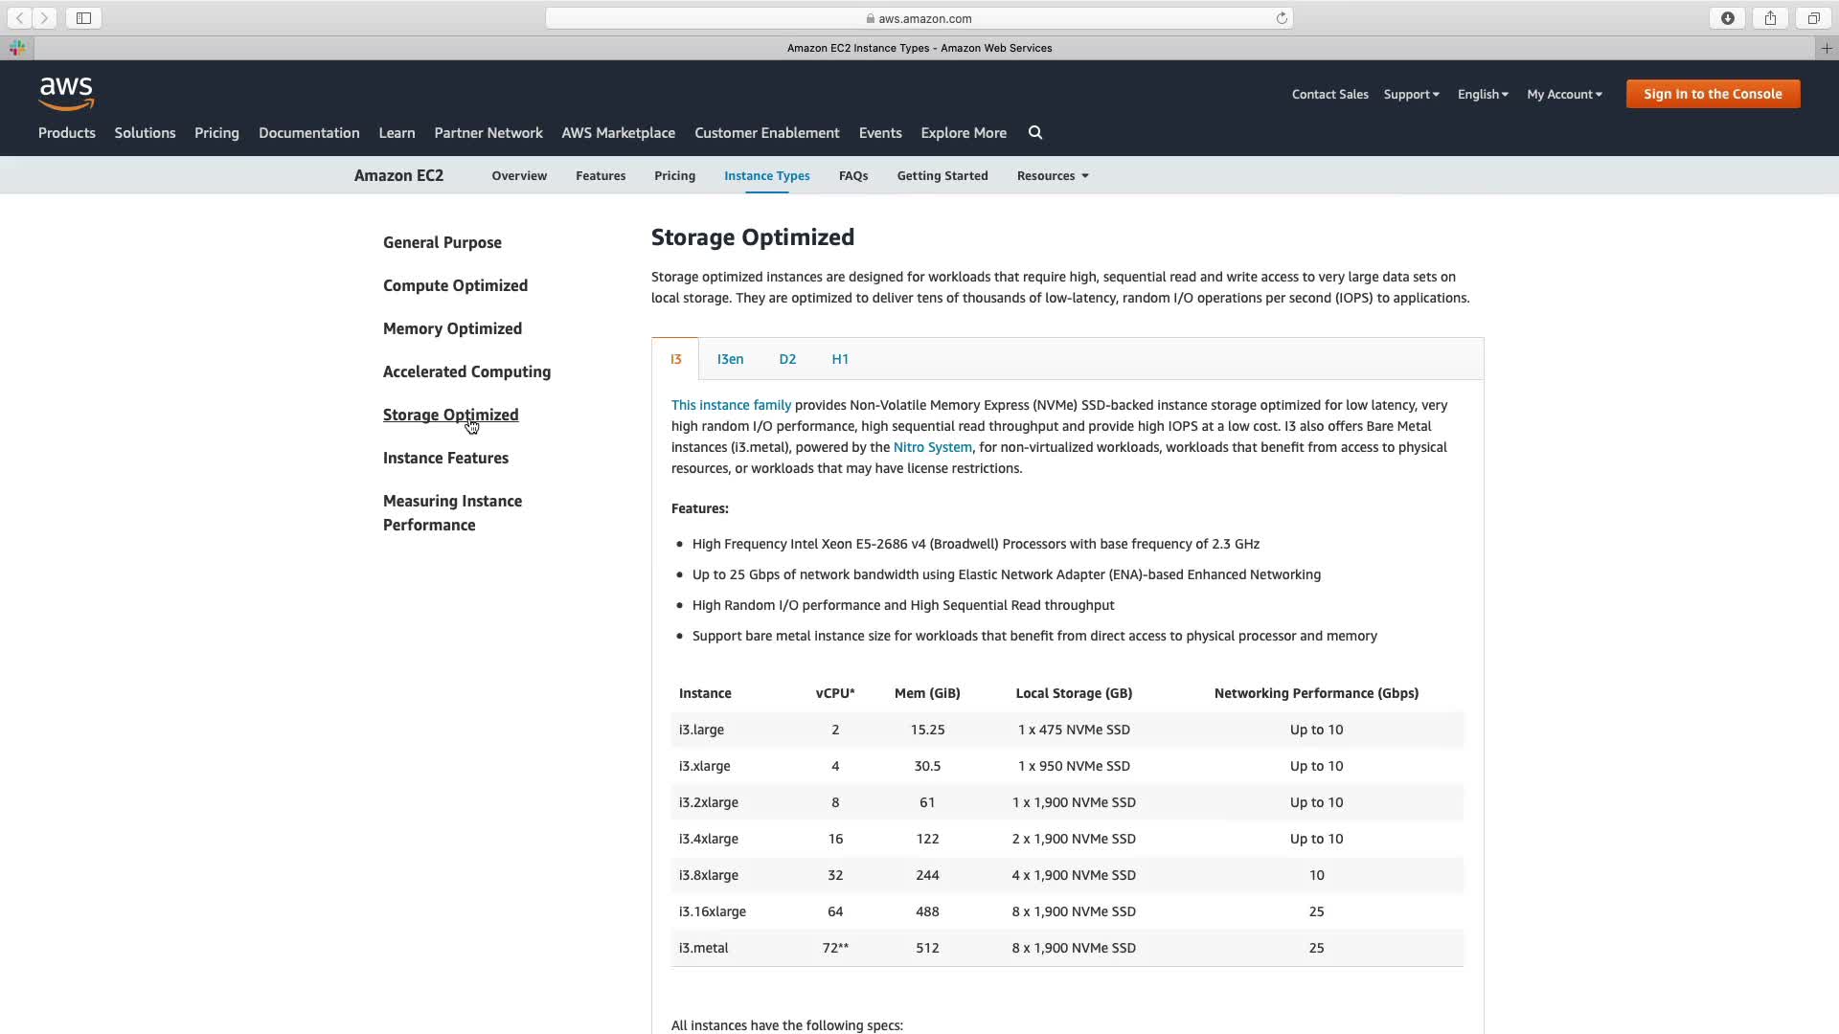Viewport: 1839px width, 1034px height.
Task: Reload page using refresh icon
Action: (1282, 18)
